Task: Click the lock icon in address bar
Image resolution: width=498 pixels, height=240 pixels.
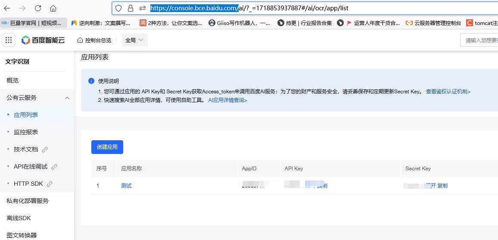Action: pyautogui.click(x=131, y=8)
